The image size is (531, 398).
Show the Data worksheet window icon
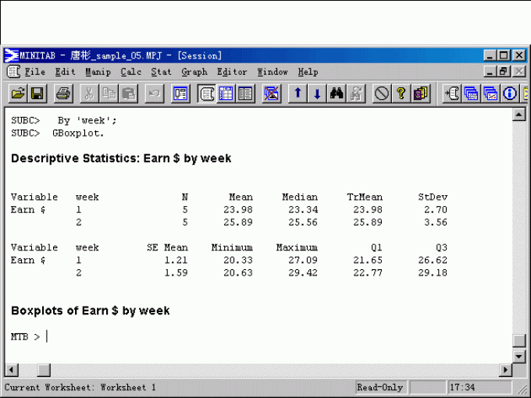point(226,94)
